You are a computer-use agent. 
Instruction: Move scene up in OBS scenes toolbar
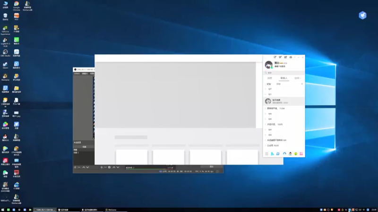pyautogui.click(x=84, y=167)
